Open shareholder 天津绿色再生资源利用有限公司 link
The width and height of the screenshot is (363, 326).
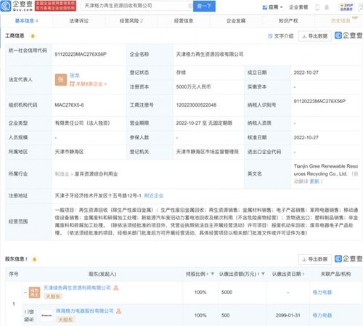(x=77, y=288)
